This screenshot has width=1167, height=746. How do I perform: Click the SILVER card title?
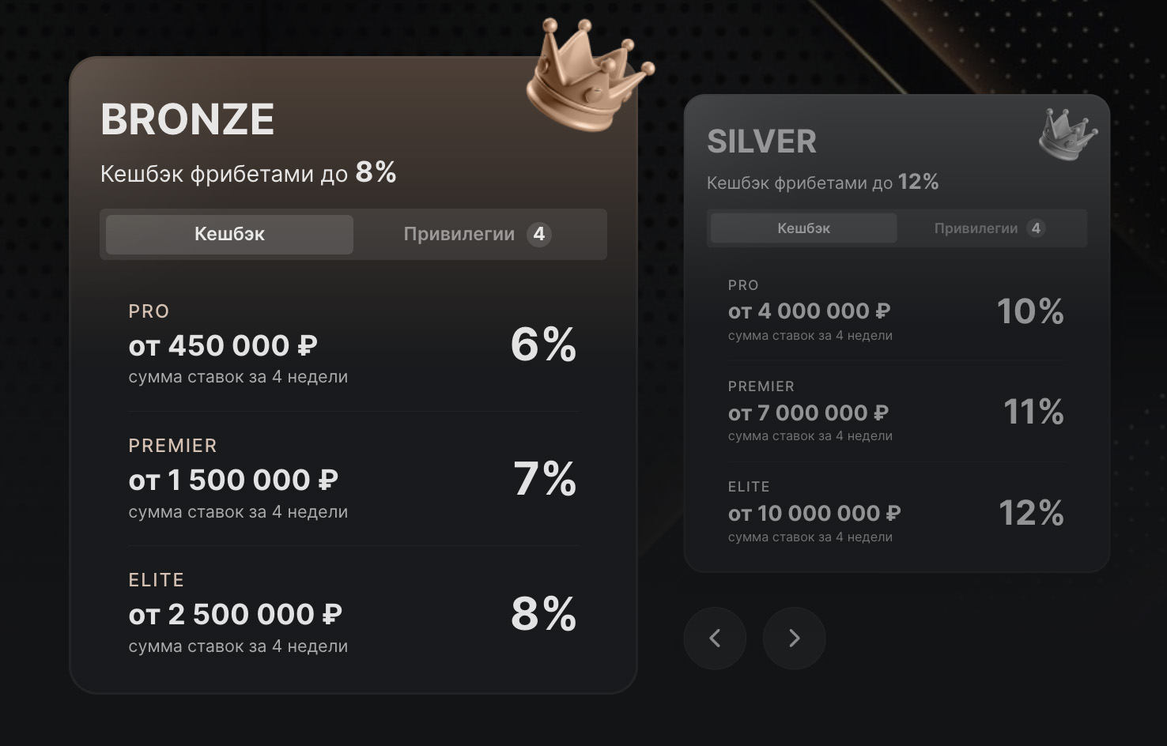pyautogui.click(x=761, y=141)
